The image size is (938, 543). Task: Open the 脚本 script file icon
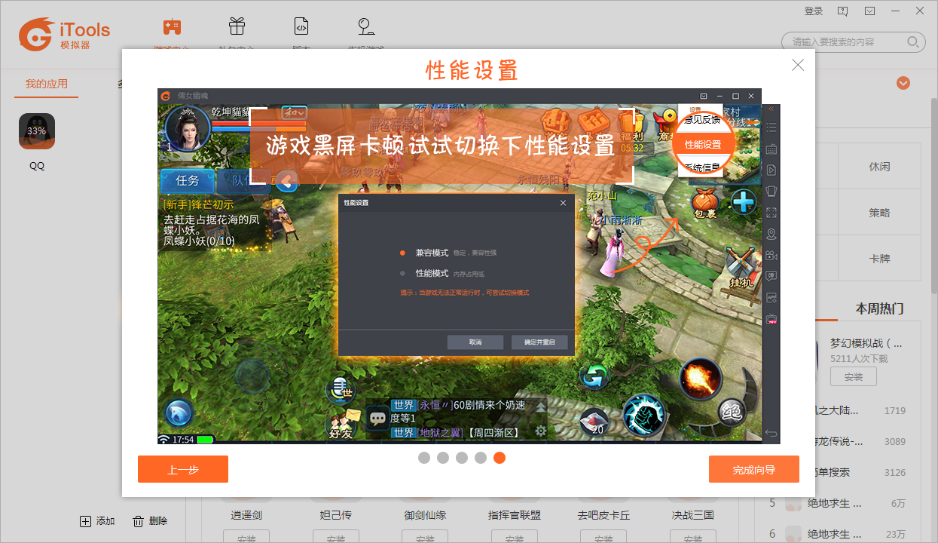tap(301, 27)
